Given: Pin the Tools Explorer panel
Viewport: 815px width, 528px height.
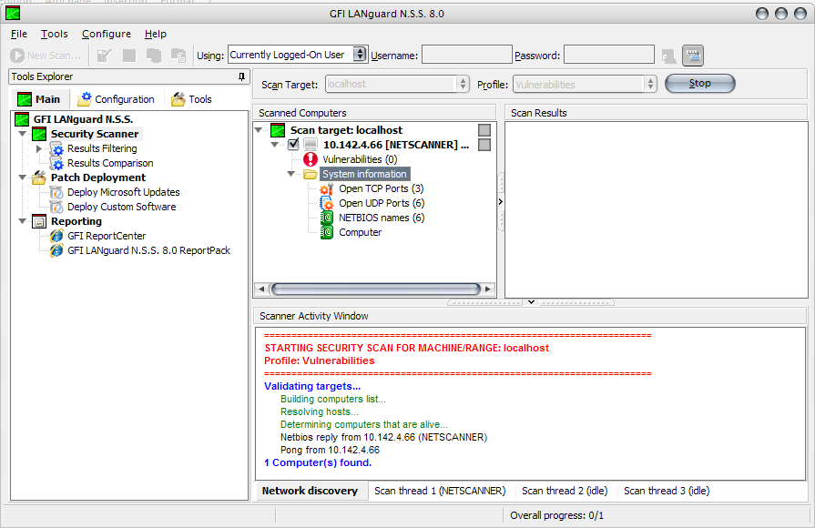Looking at the screenshot, I should tap(241, 76).
